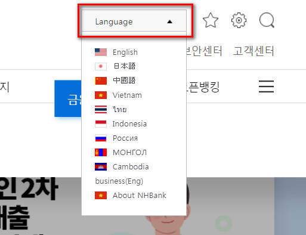Click the Cambodia flag icon

click(x=101, y=166)
